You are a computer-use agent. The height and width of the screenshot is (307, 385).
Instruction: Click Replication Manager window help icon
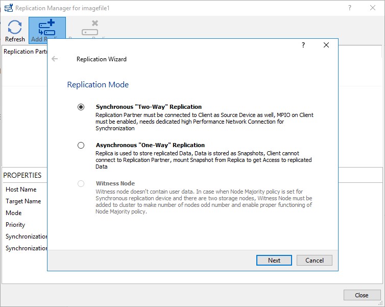click(350, 8)
